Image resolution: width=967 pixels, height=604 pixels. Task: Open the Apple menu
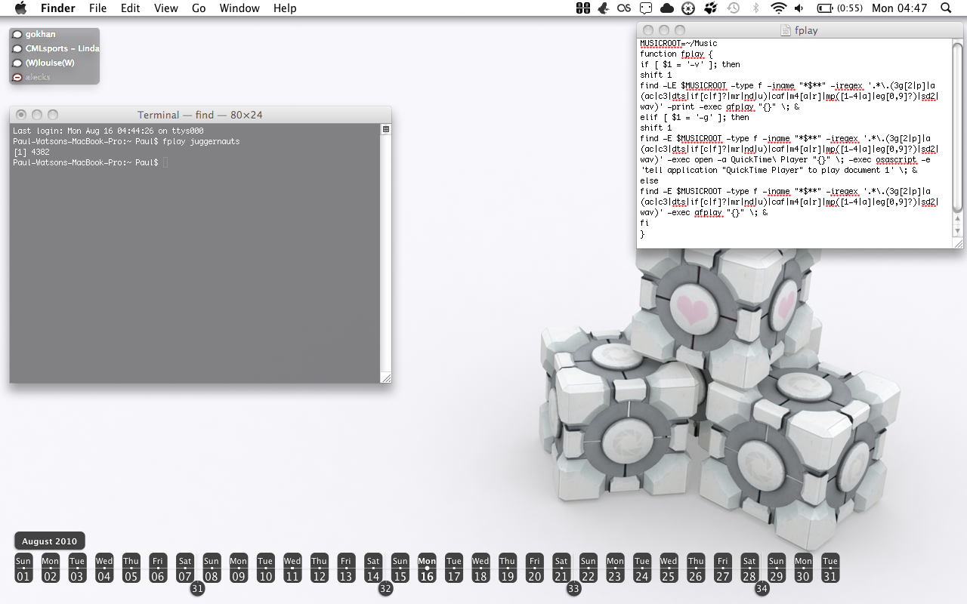[20, 8]
